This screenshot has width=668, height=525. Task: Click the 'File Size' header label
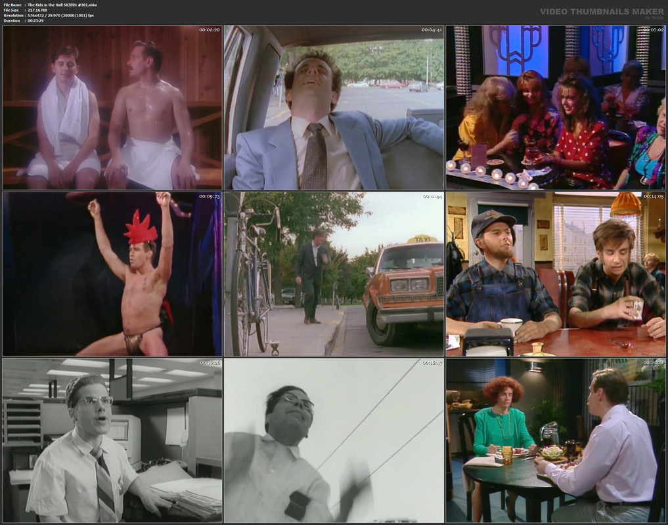[x=11, y=10]
